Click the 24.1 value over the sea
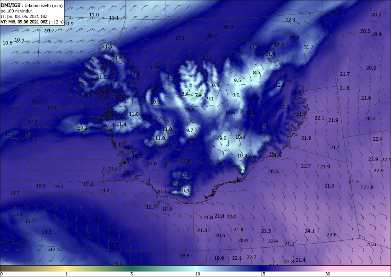The image size is (391, 277). (310, 231)
